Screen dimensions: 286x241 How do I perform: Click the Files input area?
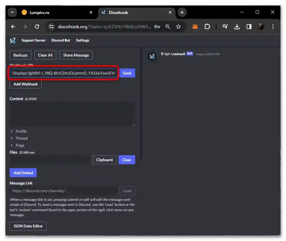[x=50, y=160]
